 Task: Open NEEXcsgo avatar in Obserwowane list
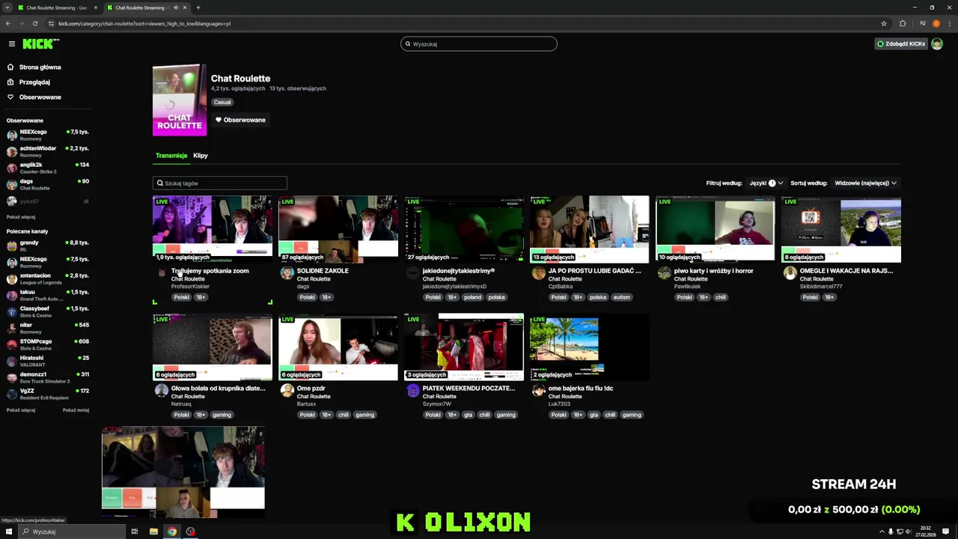(12, 135)
